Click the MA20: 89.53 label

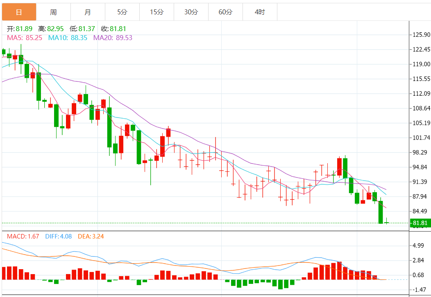point(113,38)
